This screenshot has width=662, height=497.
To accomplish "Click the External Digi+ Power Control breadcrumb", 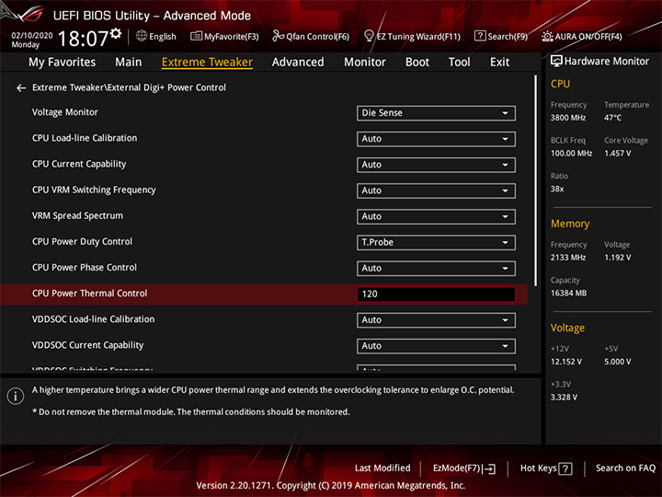I will tap(130, 88).
